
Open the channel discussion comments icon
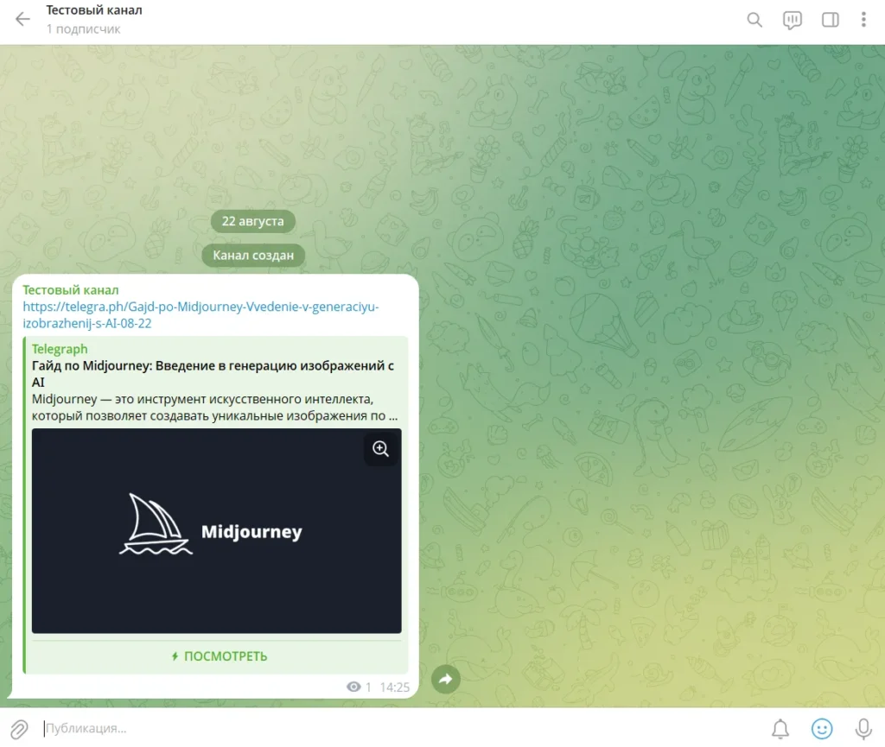tap(792, 20)
